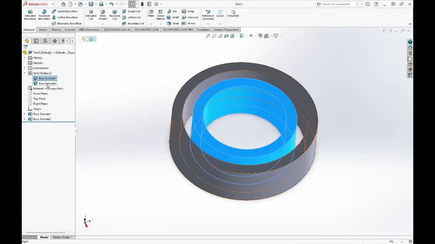
Task: Open the Options gear icon
Action: [156, 4]
